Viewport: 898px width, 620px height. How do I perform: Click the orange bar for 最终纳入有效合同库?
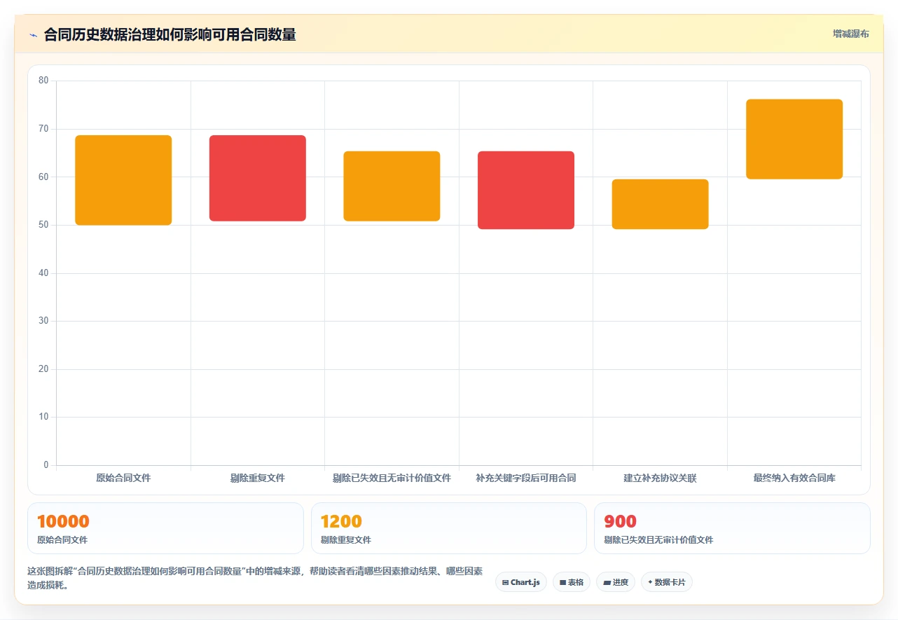pos(794,139)
